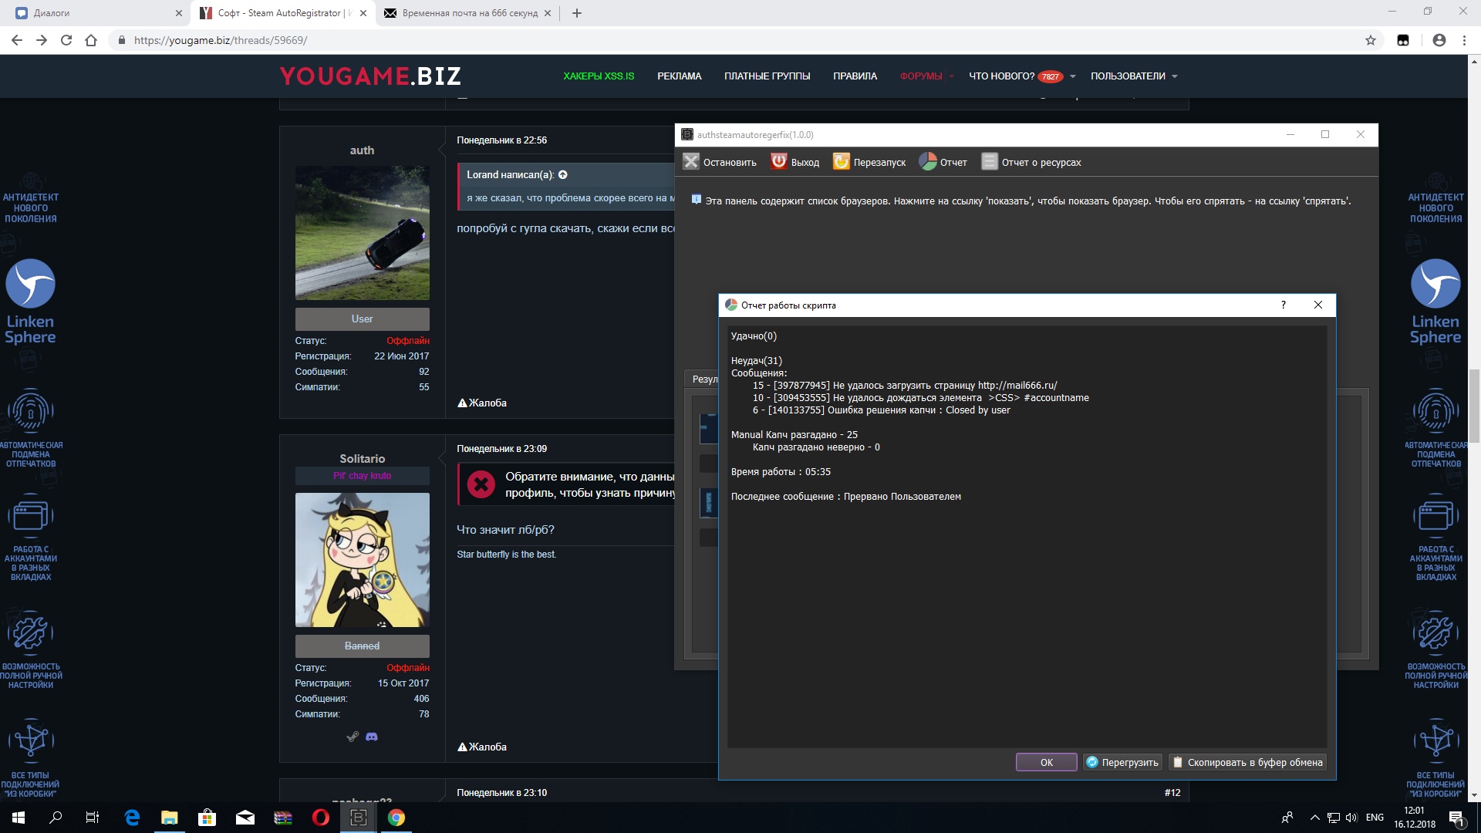Viewport: 1481px width, 833px height.
Task: Click the dark extension icon beside bookmark star
Action: 1403,40
